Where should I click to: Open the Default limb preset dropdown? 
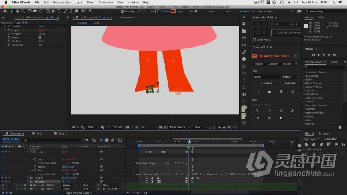(290, 77)
